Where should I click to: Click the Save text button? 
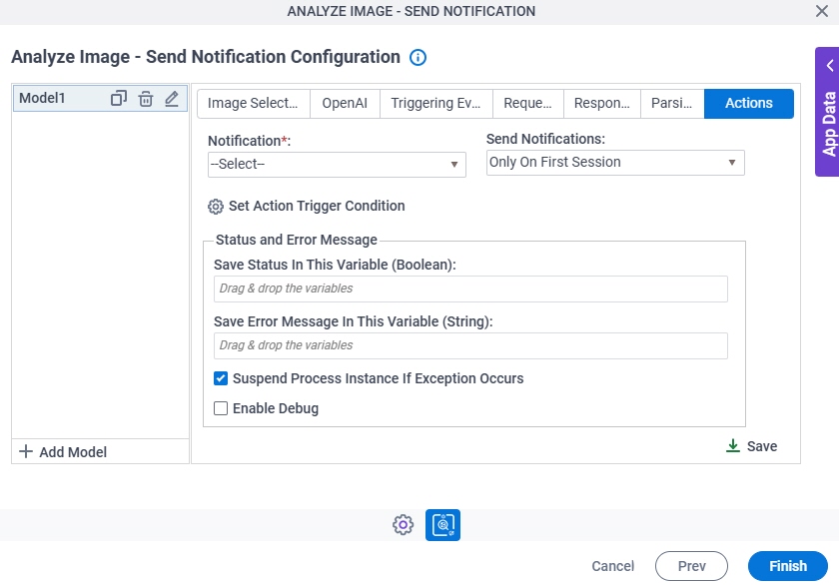[x=762, y=446]
